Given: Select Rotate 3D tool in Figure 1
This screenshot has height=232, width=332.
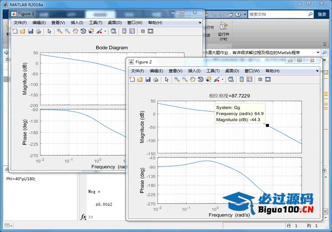Looking at the screenshot, I should [x=83, y=31].
